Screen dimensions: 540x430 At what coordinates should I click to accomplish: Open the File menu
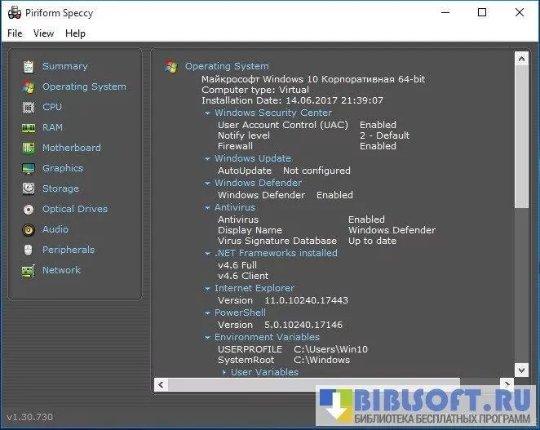pyautogui.click(x=15, y=33)
